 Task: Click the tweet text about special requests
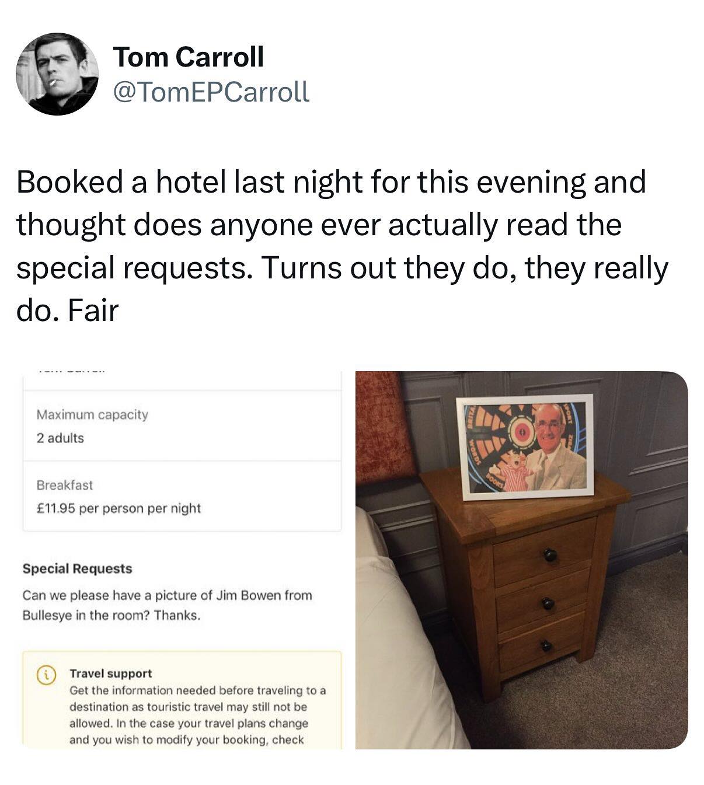click(x=342, y=245)
